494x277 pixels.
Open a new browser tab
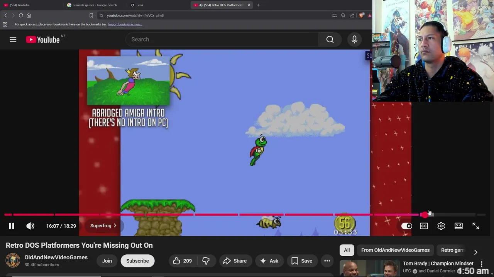pyautogui.click(x=258, y=5)
